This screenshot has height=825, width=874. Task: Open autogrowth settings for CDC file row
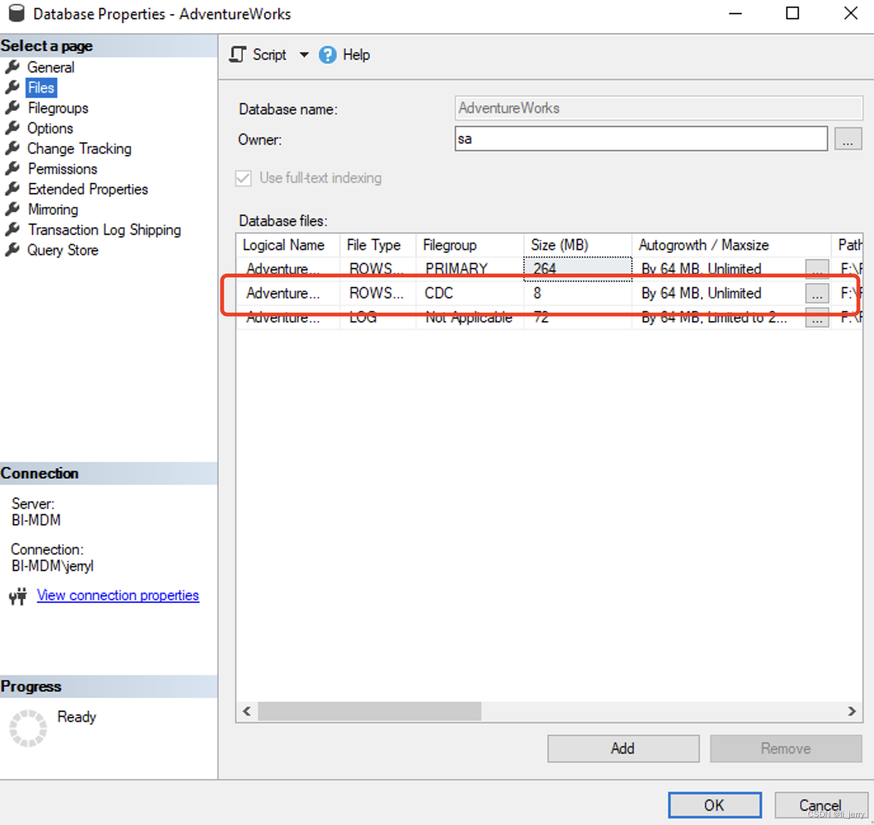pos(817,293)
